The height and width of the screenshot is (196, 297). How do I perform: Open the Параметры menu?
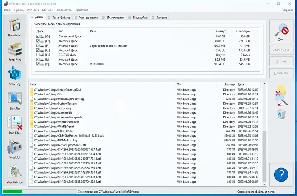65,10
